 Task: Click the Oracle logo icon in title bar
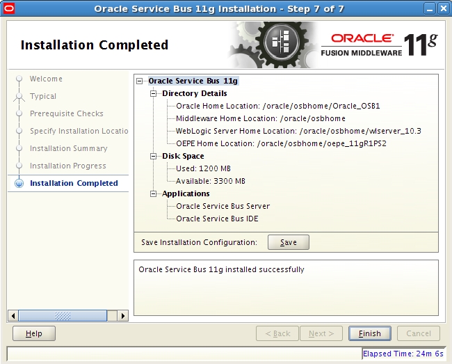[8, 8]
